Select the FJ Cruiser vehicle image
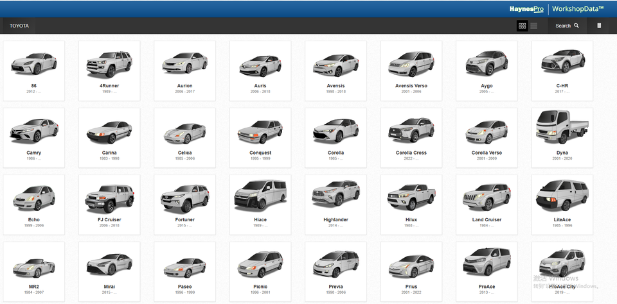Viewport: 617px width, 304px height. pyautogui.click(x=109, y=195)
